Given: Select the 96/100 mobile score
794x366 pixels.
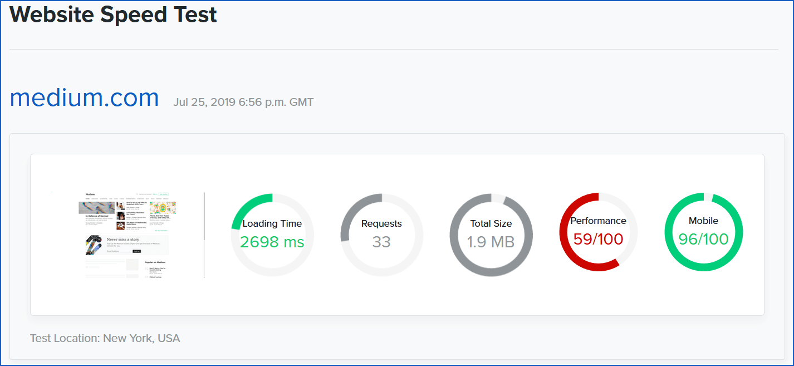Looking at the screenshot, I should (x=704, y=240).
